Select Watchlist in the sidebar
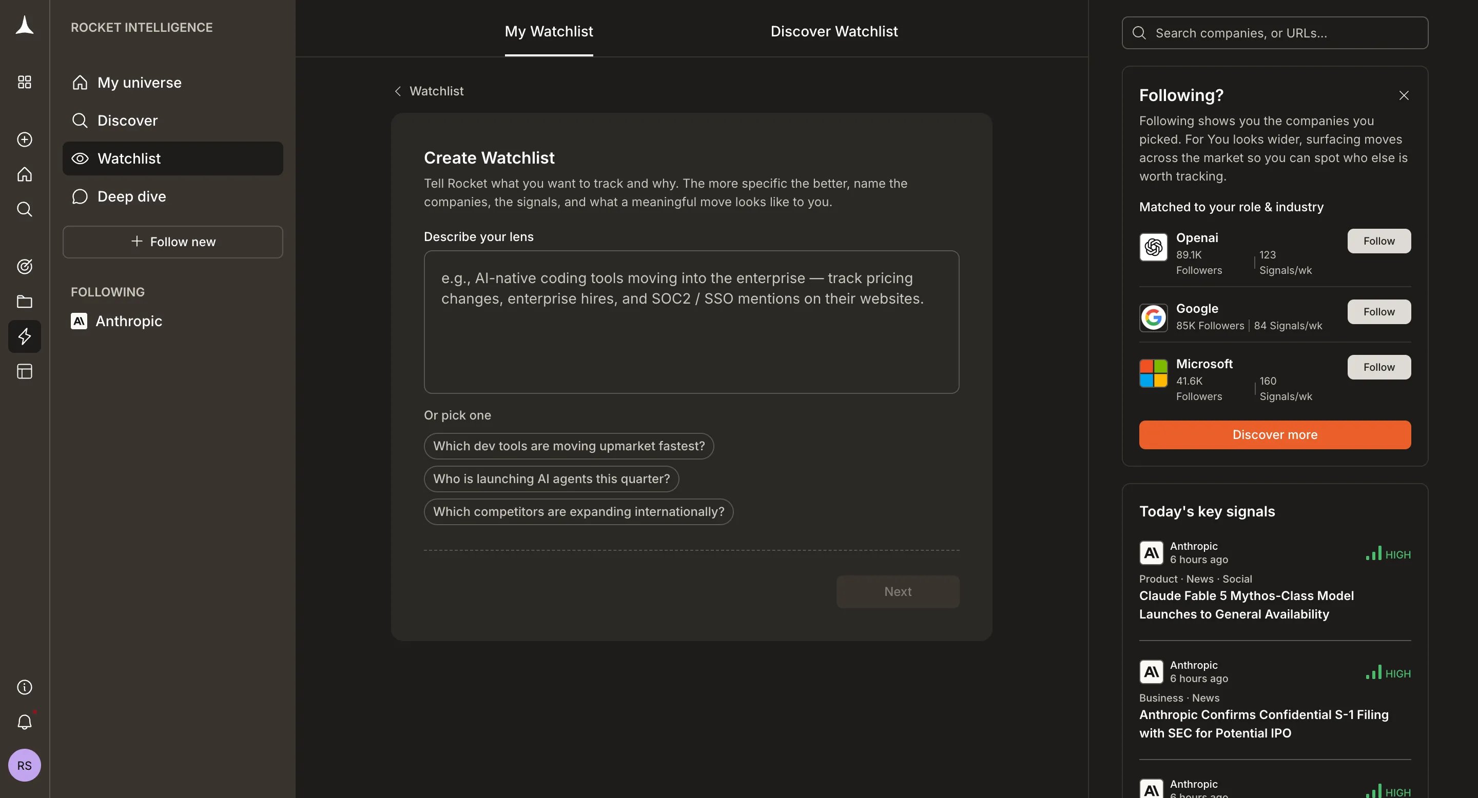1478x798 pixels. coord(173,158)
